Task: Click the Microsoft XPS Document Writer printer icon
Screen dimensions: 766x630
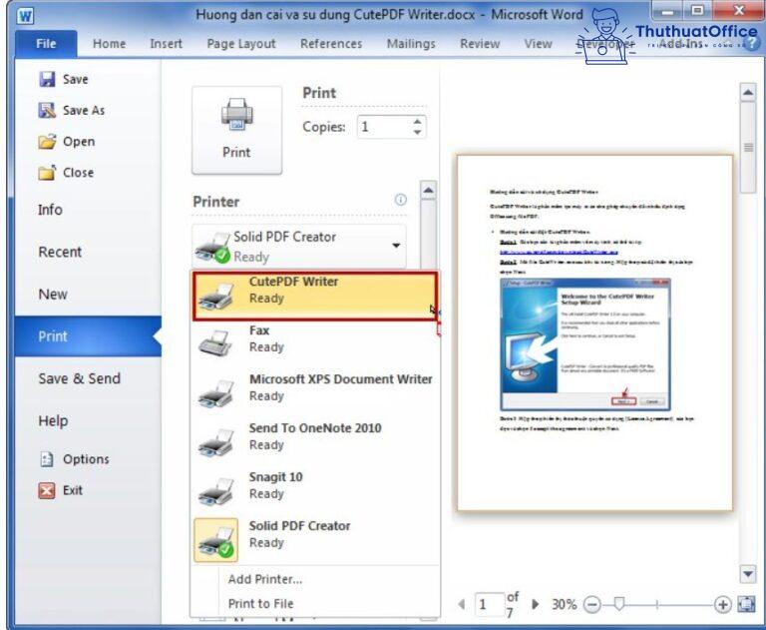Action: click(216, 393)
